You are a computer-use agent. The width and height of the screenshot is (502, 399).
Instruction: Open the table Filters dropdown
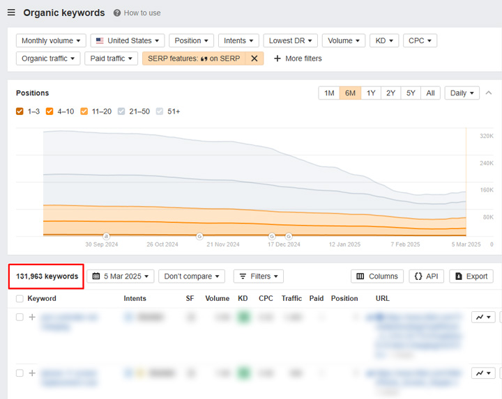(259, 276)
